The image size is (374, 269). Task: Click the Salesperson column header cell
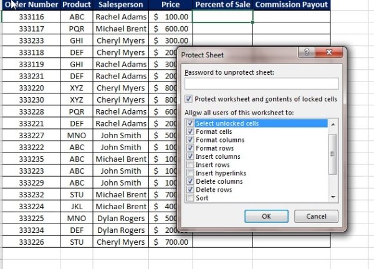coord(121,5)
